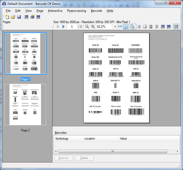Zoom out with the minus magnifier

pyautogui.click(x=87, y=27)
